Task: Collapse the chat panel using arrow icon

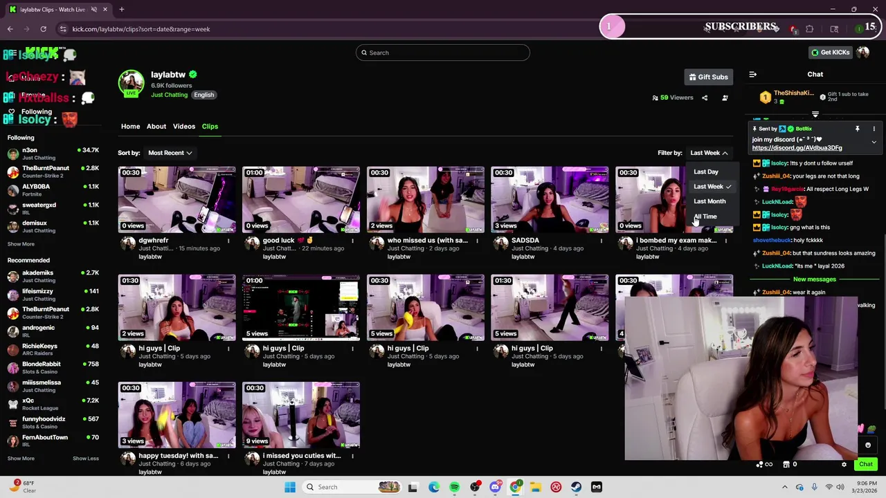Action: [753, 74]
